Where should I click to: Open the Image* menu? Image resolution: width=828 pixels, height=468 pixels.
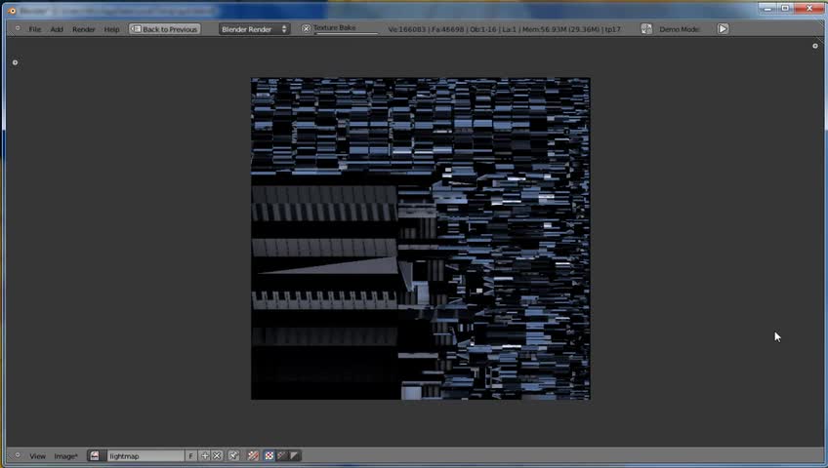[x=66, y=456]
